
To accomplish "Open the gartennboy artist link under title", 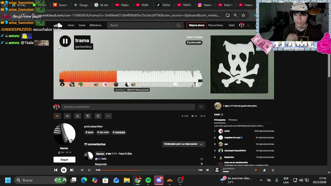I will tap(83, 47).
